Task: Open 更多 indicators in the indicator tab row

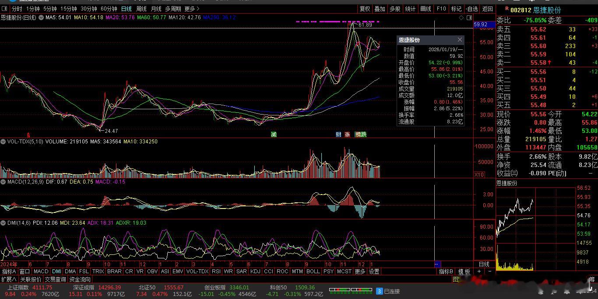Action: point(360,271)
